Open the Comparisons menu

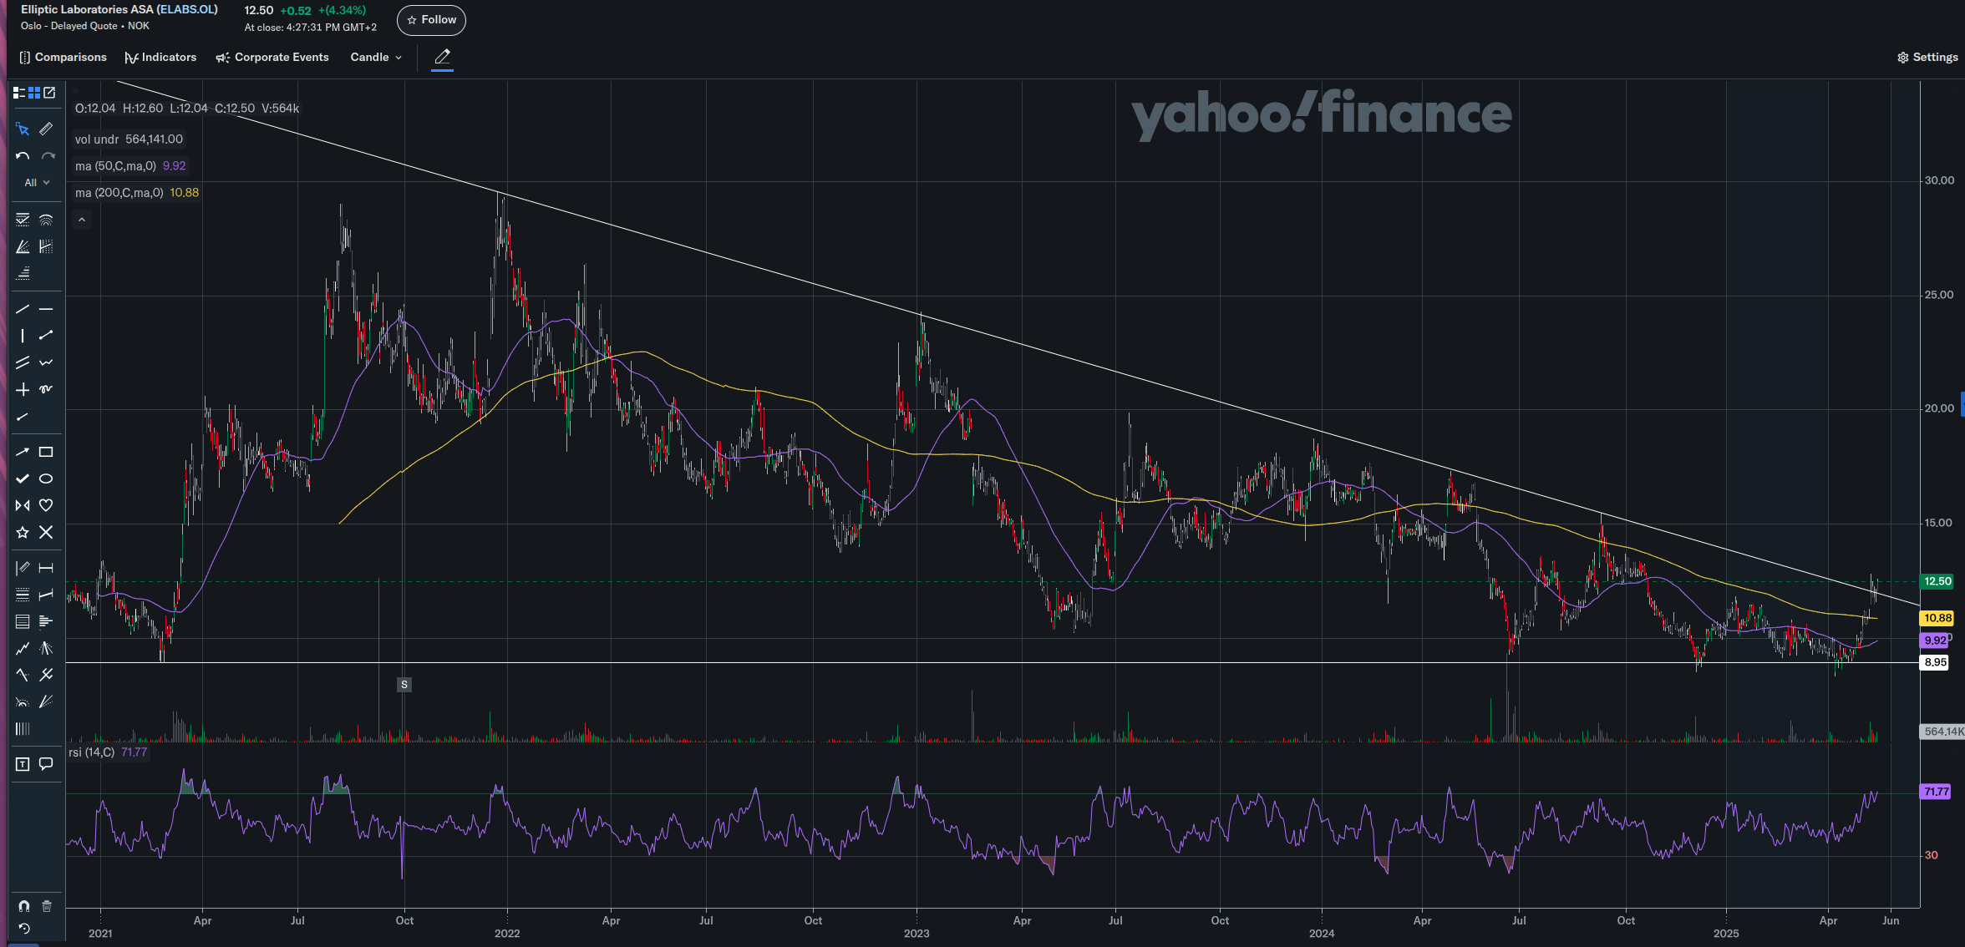point(63,57)
